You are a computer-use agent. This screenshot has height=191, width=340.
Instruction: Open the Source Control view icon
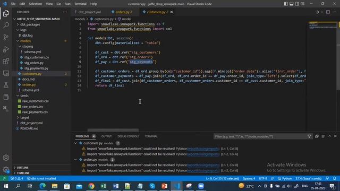(6, 37)
